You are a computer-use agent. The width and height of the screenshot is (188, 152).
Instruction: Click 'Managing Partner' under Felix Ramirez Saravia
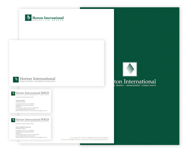21,129
